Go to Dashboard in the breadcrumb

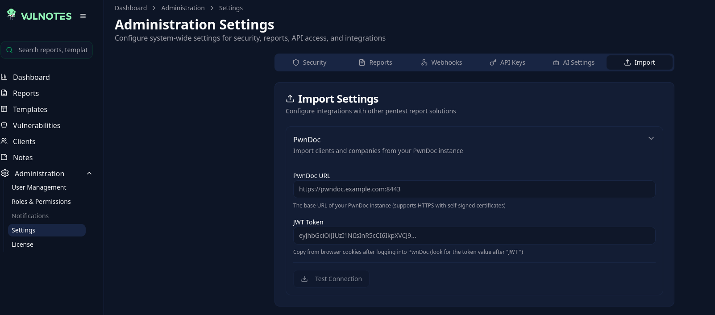tap(131, 8)
